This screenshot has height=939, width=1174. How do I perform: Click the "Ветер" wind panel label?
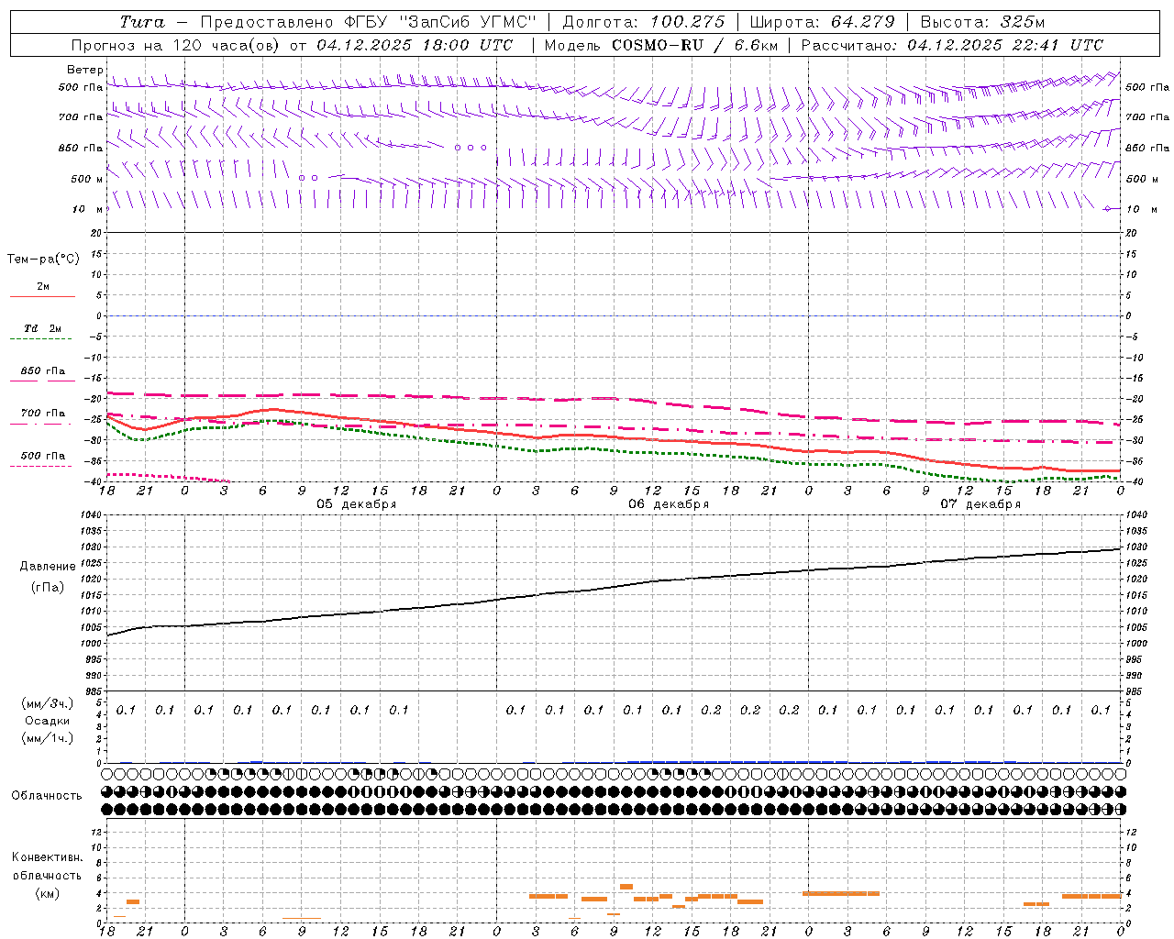(x=84, y=70)
